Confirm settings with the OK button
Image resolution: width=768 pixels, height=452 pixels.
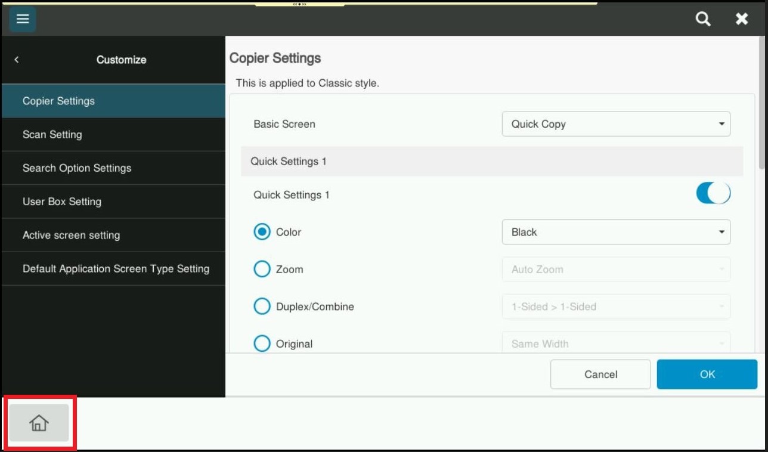click(707, 374)
